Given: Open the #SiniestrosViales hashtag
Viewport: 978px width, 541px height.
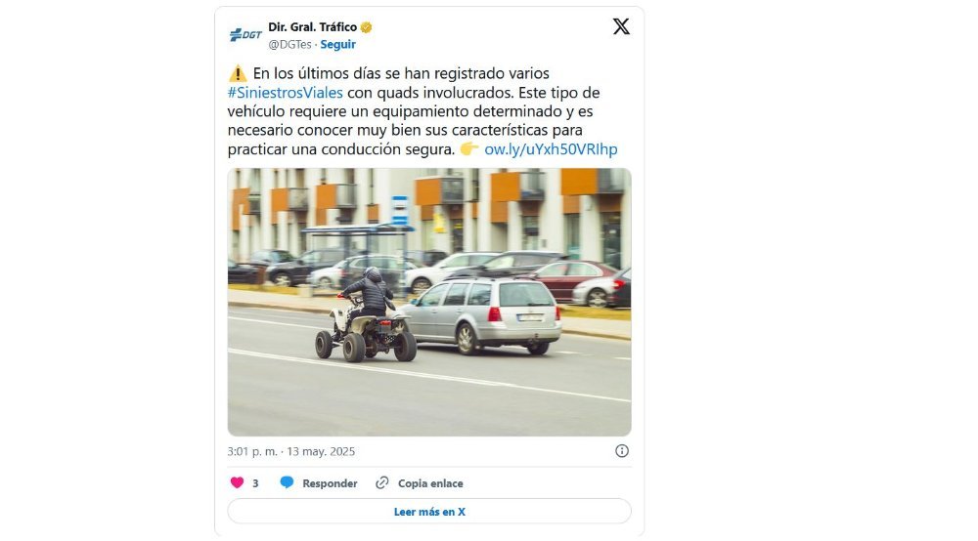Looking at the screenshot, I should (285, 93).
